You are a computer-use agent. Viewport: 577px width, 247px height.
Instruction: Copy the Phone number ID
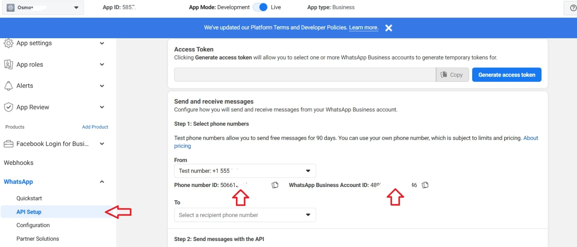tap(275, 185)
